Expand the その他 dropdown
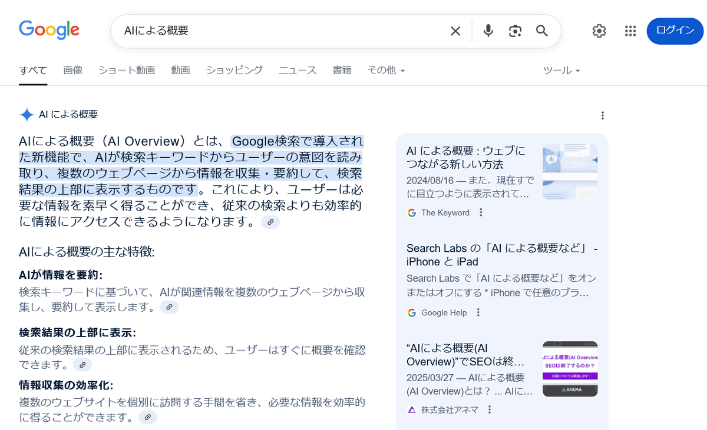707x430 pixels. coord(386,70)
